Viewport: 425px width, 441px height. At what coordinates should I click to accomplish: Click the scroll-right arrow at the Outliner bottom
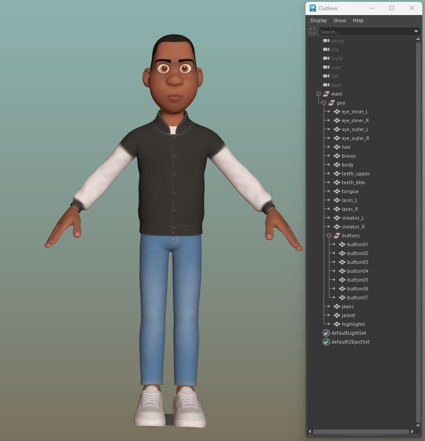tap(412, 431)
